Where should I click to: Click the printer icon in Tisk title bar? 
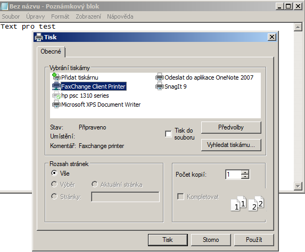pos(38,37)
